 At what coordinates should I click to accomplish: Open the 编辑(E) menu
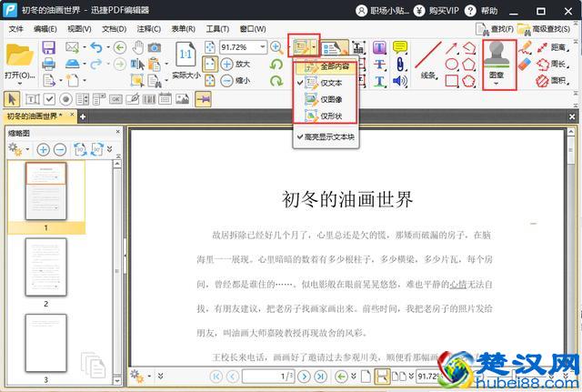45,29
